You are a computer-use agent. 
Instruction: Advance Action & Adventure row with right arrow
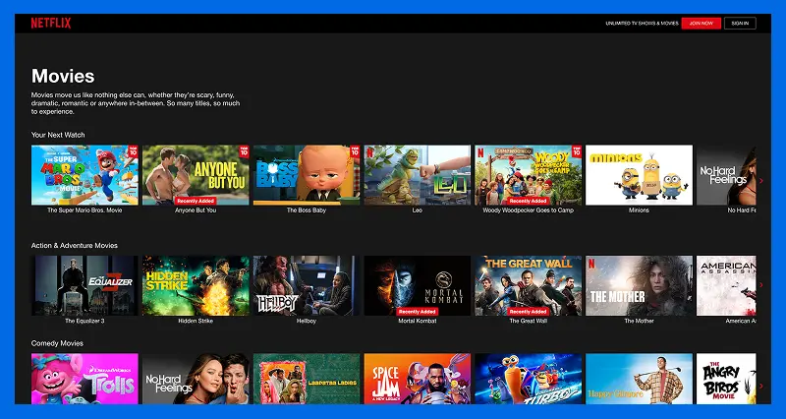[761, 285]
